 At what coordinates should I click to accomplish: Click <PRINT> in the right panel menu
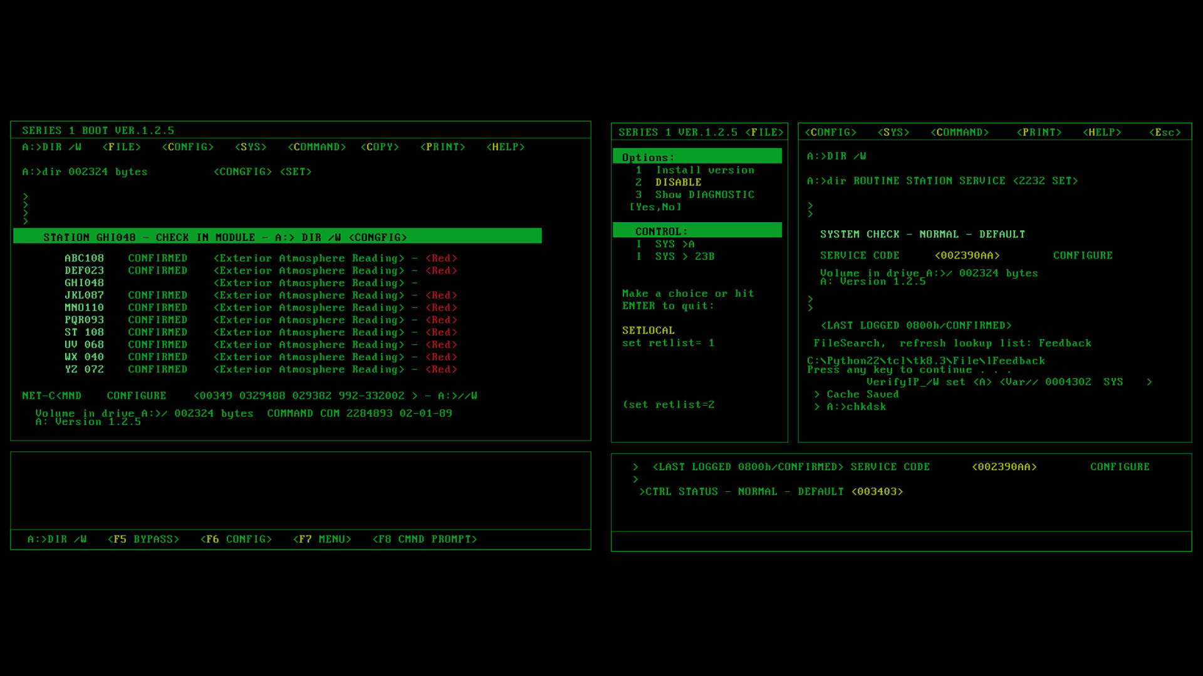1039,133
